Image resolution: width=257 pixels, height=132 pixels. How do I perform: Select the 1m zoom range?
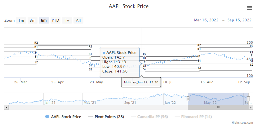tap(21, 20)
